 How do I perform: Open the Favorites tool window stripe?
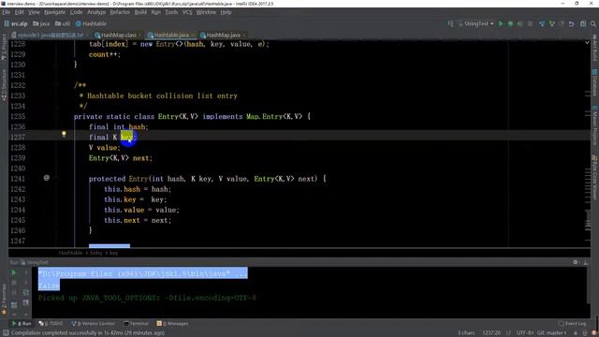tap(4, 300)
